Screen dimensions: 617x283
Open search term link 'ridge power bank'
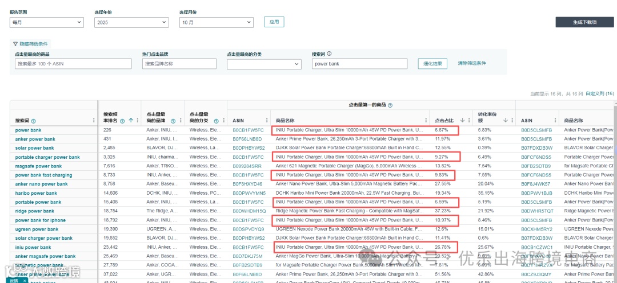click(35, 211)
